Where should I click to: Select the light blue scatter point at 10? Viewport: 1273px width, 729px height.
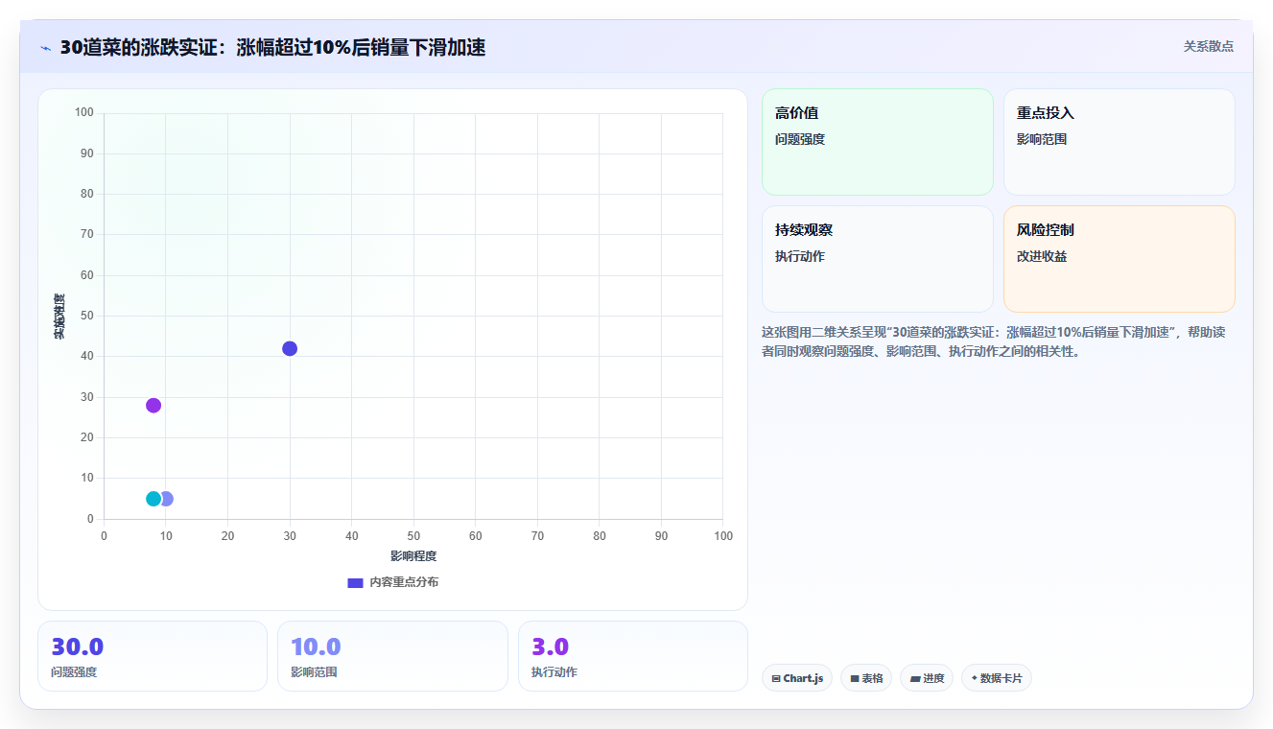tap(168, 499)
